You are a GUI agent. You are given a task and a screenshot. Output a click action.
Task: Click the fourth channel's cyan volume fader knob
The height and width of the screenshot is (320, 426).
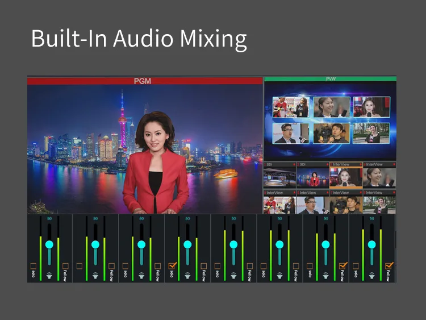click(x=187, y=244)
